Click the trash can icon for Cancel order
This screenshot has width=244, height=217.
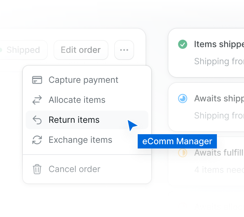pyautogui.click(x=37, y=169)
